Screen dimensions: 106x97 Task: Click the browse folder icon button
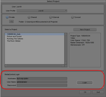11,22
